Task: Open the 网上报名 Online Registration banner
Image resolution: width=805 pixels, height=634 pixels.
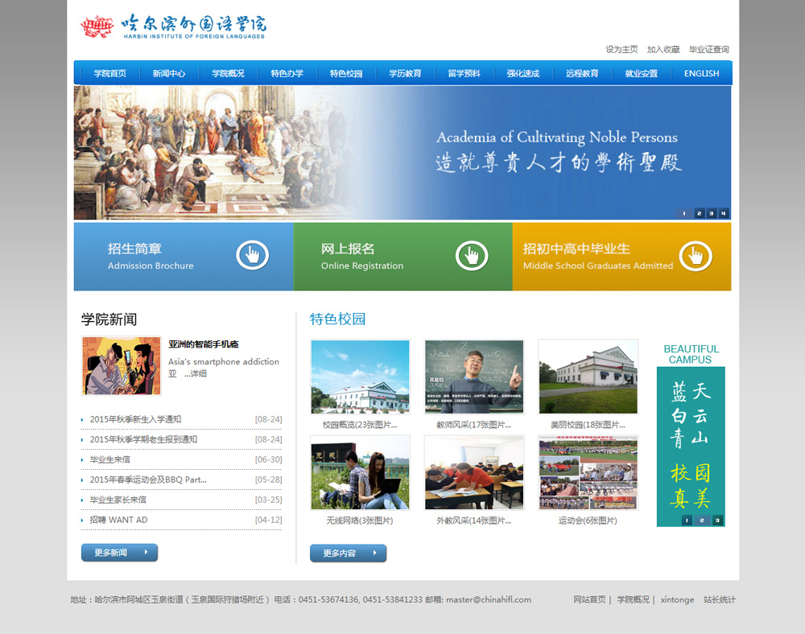Action: point(402,257)
